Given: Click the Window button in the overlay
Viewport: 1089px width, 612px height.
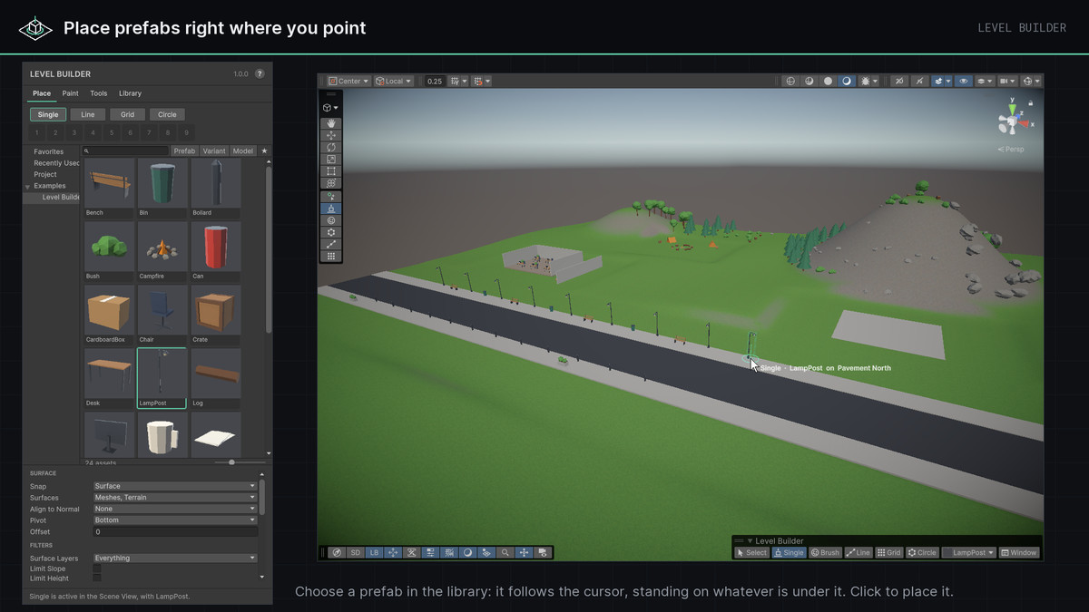Looking at the screenshot, I should pos(1019,552).
